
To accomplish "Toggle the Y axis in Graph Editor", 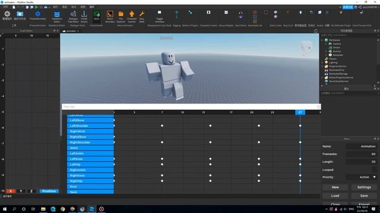I will click(21, 191).
